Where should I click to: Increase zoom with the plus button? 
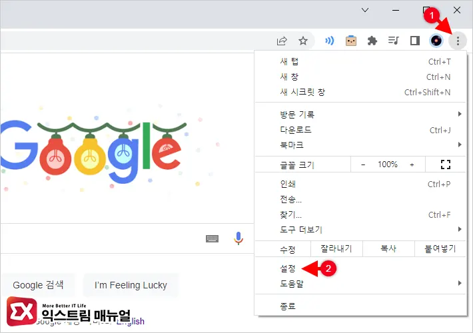pos(412,165)
